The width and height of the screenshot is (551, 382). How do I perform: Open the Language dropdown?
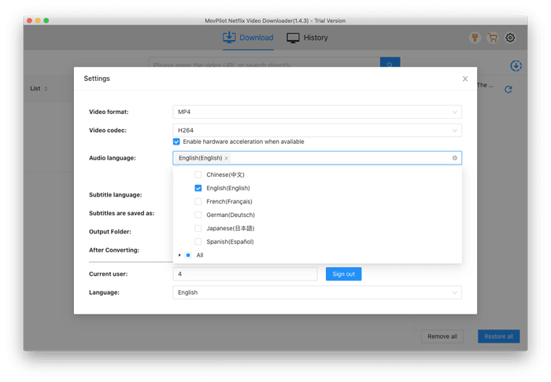tap(317, 292)
